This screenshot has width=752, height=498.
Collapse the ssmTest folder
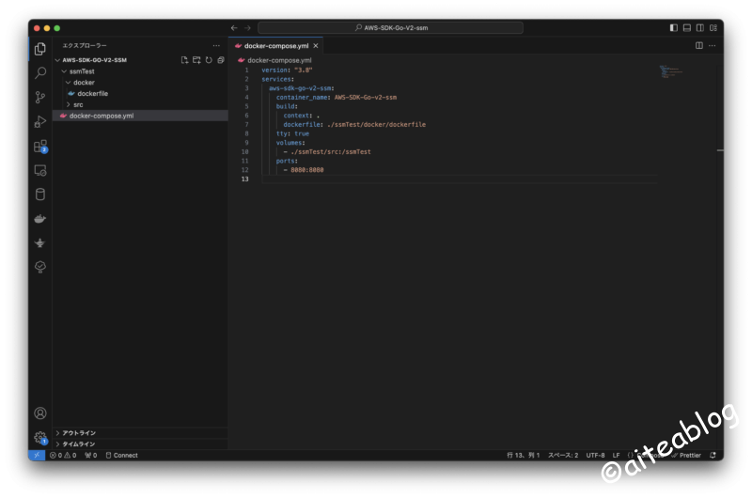point(82,70)
